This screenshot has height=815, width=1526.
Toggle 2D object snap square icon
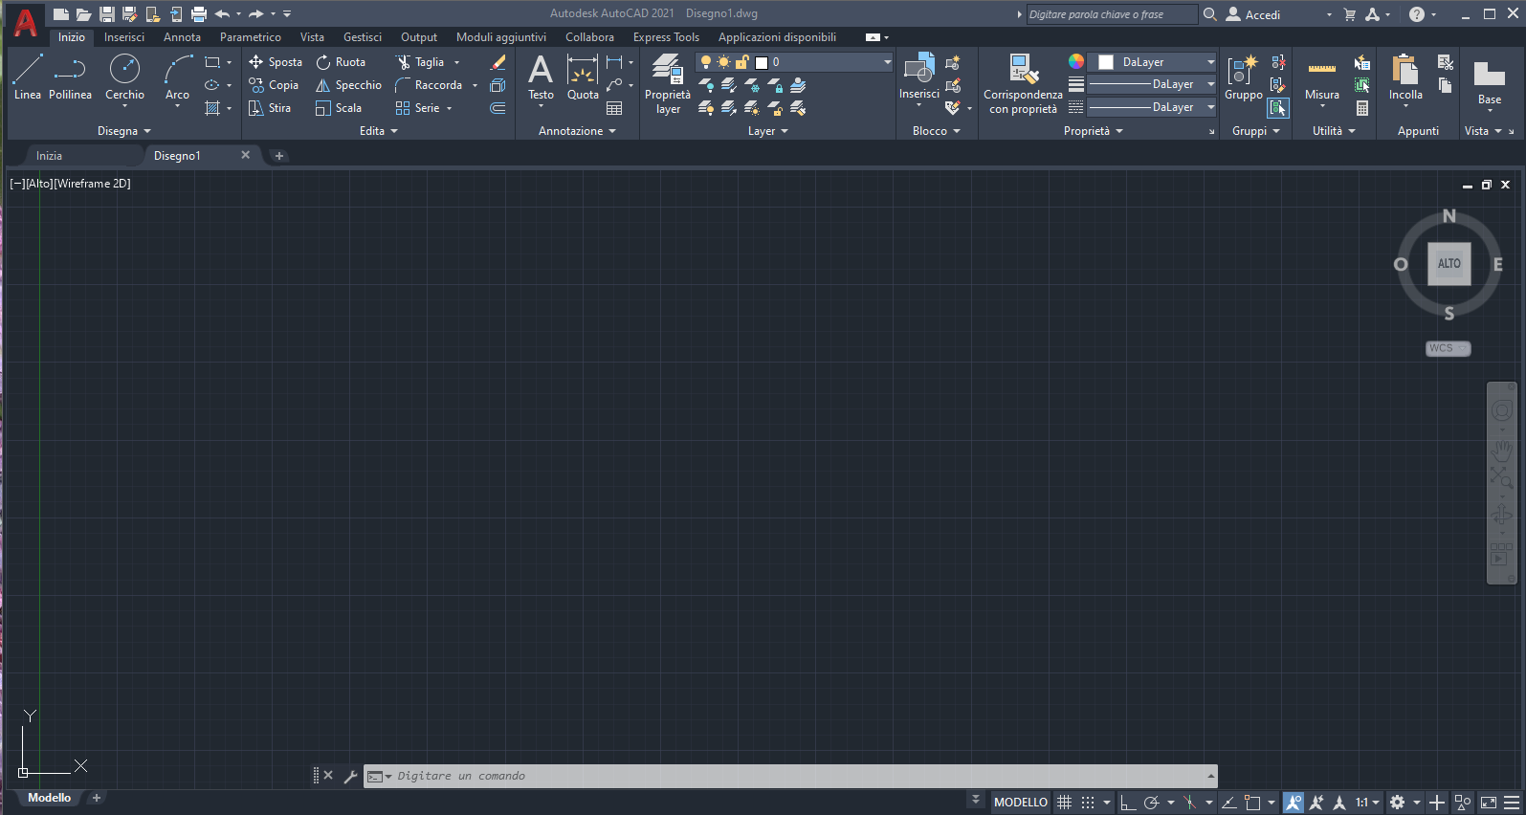click(1252, 803)
